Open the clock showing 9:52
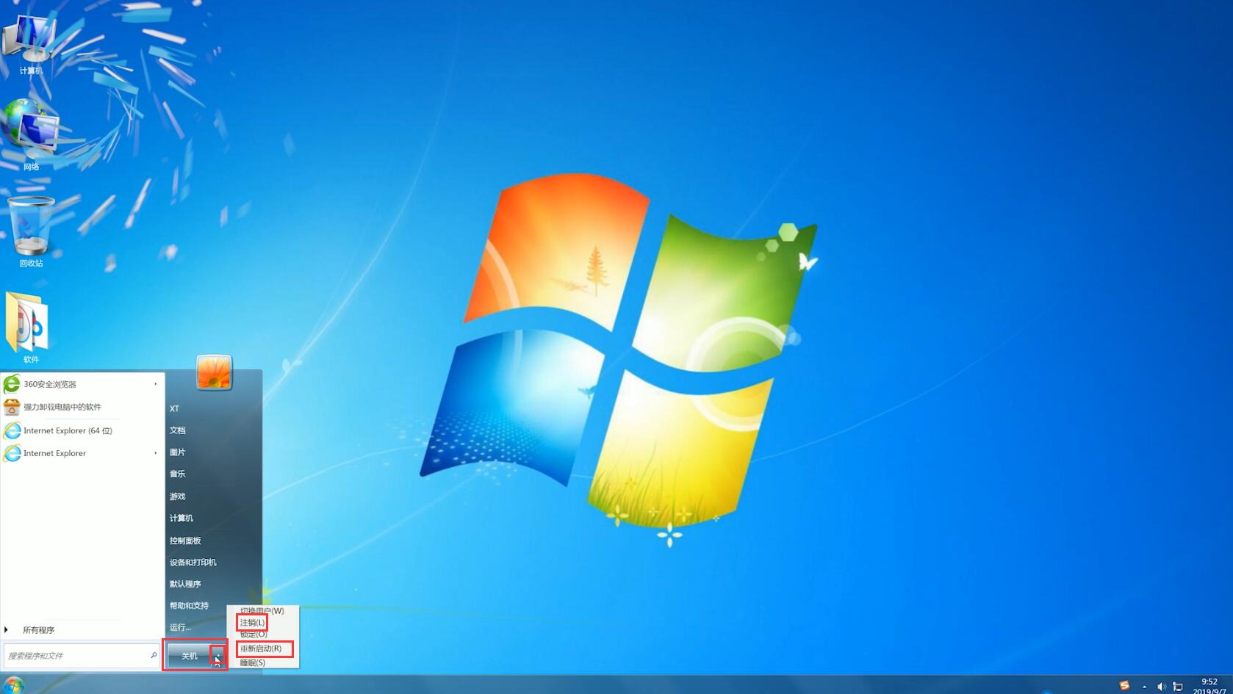 1210,686
